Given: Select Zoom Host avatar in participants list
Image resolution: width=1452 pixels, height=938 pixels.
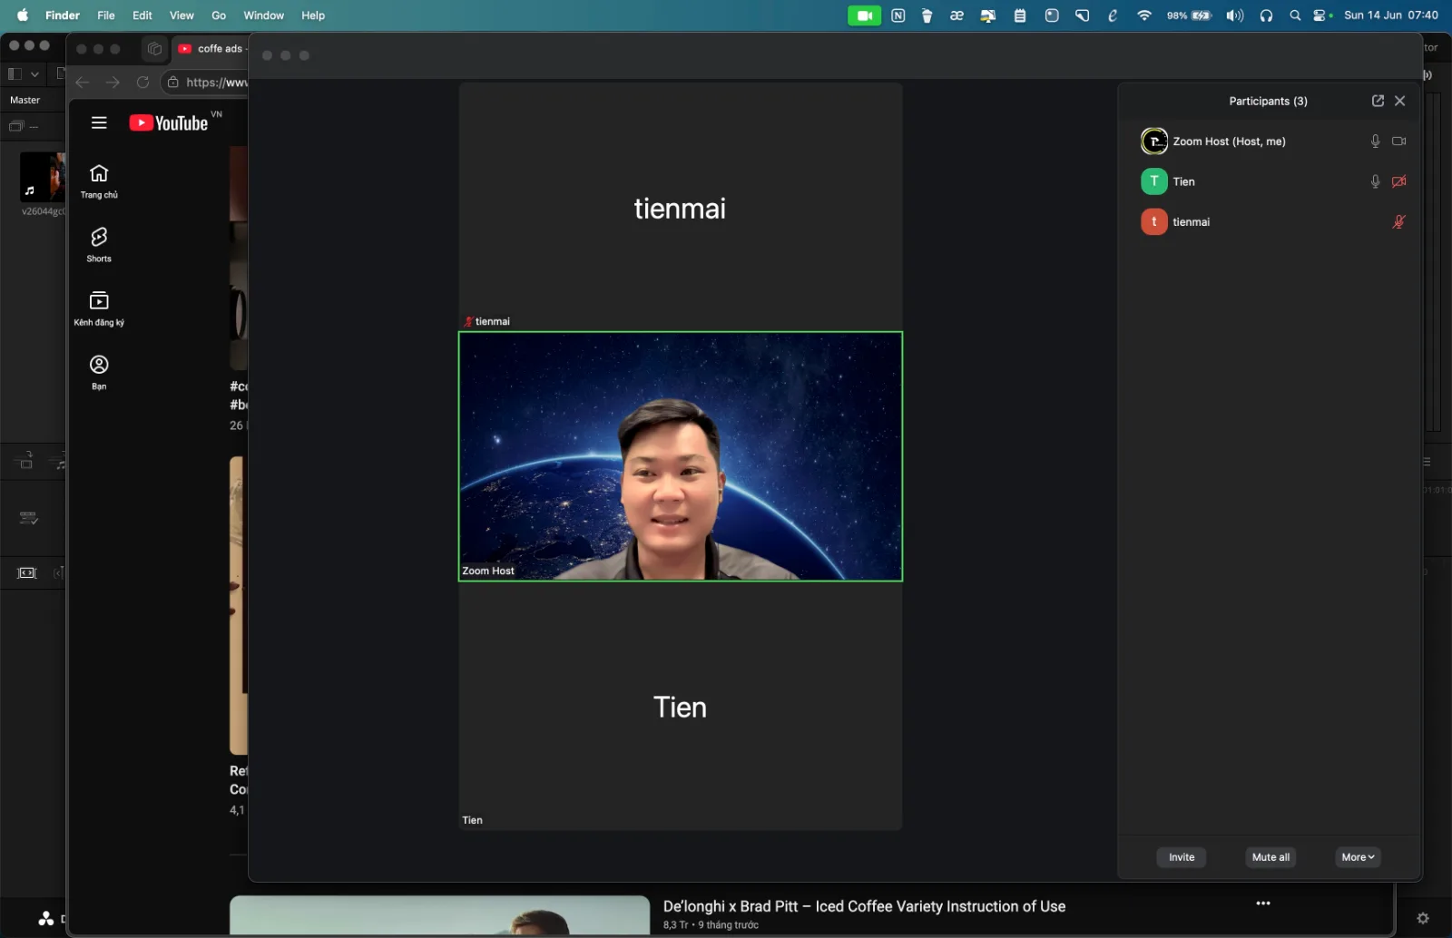Looking at the screenshot, I should click(x=1153, y=142).
